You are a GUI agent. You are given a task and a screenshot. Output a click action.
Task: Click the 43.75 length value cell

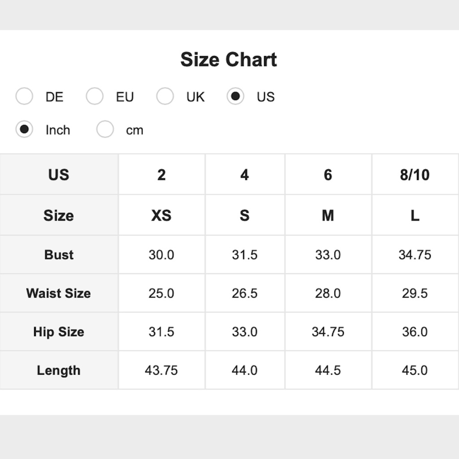click(162, 370)
